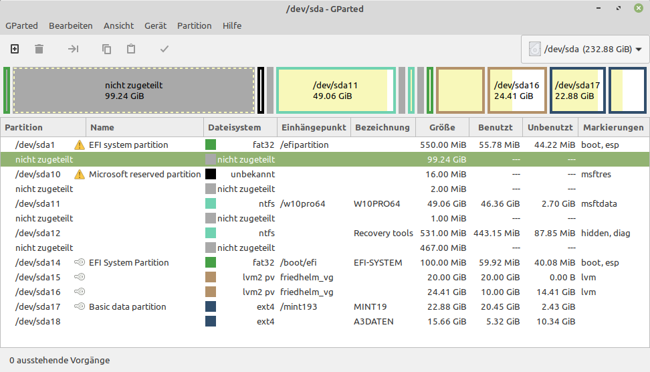Screen dimensions: 650x372
Task: Click the Einhängepunkt column header
Action: [314, 127]
